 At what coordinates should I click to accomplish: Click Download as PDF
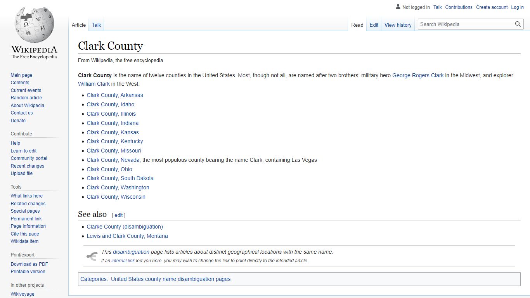[29, 264]
